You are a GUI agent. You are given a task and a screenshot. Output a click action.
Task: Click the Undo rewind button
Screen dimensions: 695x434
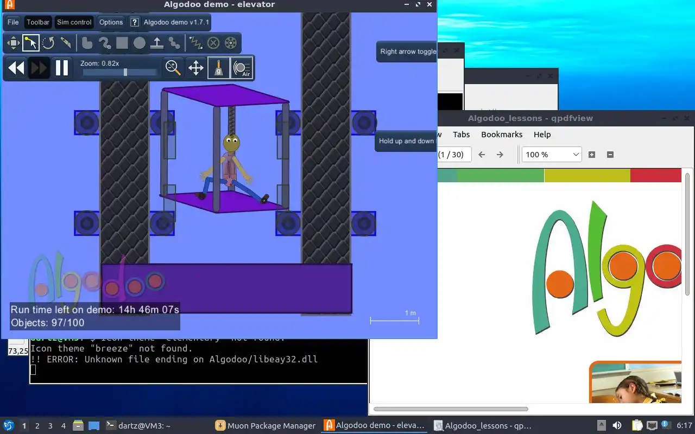point(16,68)
